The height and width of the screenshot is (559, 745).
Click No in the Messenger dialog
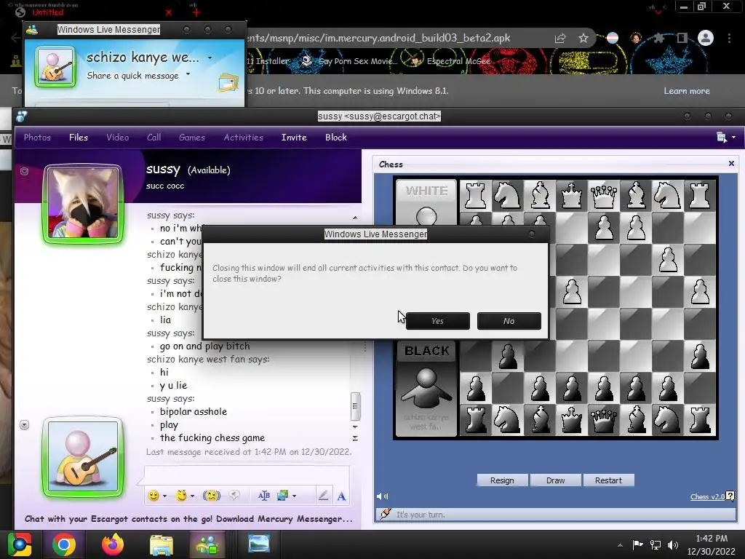pyautogui.click(x=509, y=321)
